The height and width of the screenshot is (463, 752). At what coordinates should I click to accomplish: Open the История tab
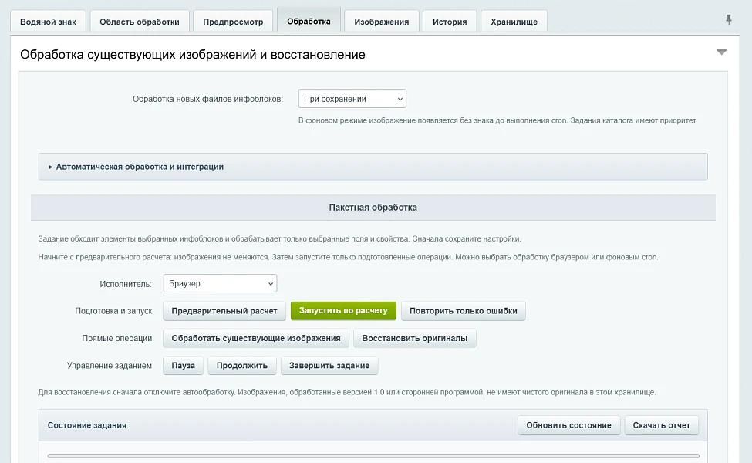[x=450, y=22]
